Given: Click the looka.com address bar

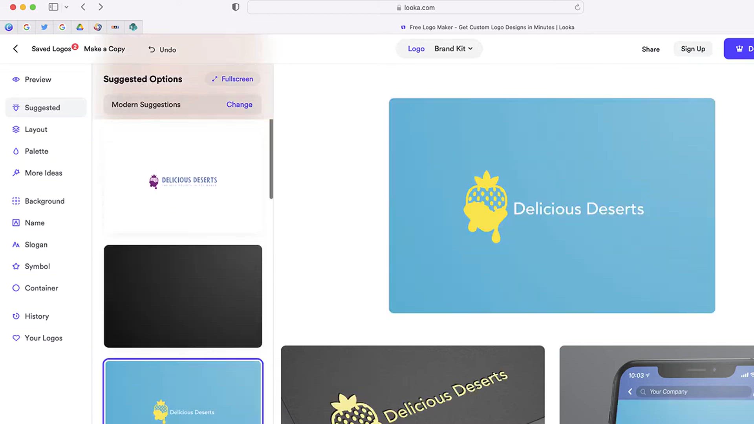Looking at the screenshot, I should (415, 7).
